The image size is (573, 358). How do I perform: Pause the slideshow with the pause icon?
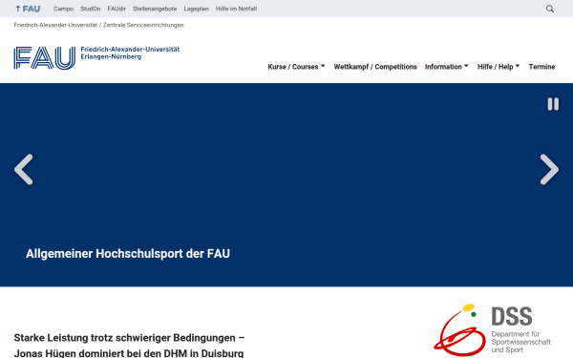click(x=553, y=104)
